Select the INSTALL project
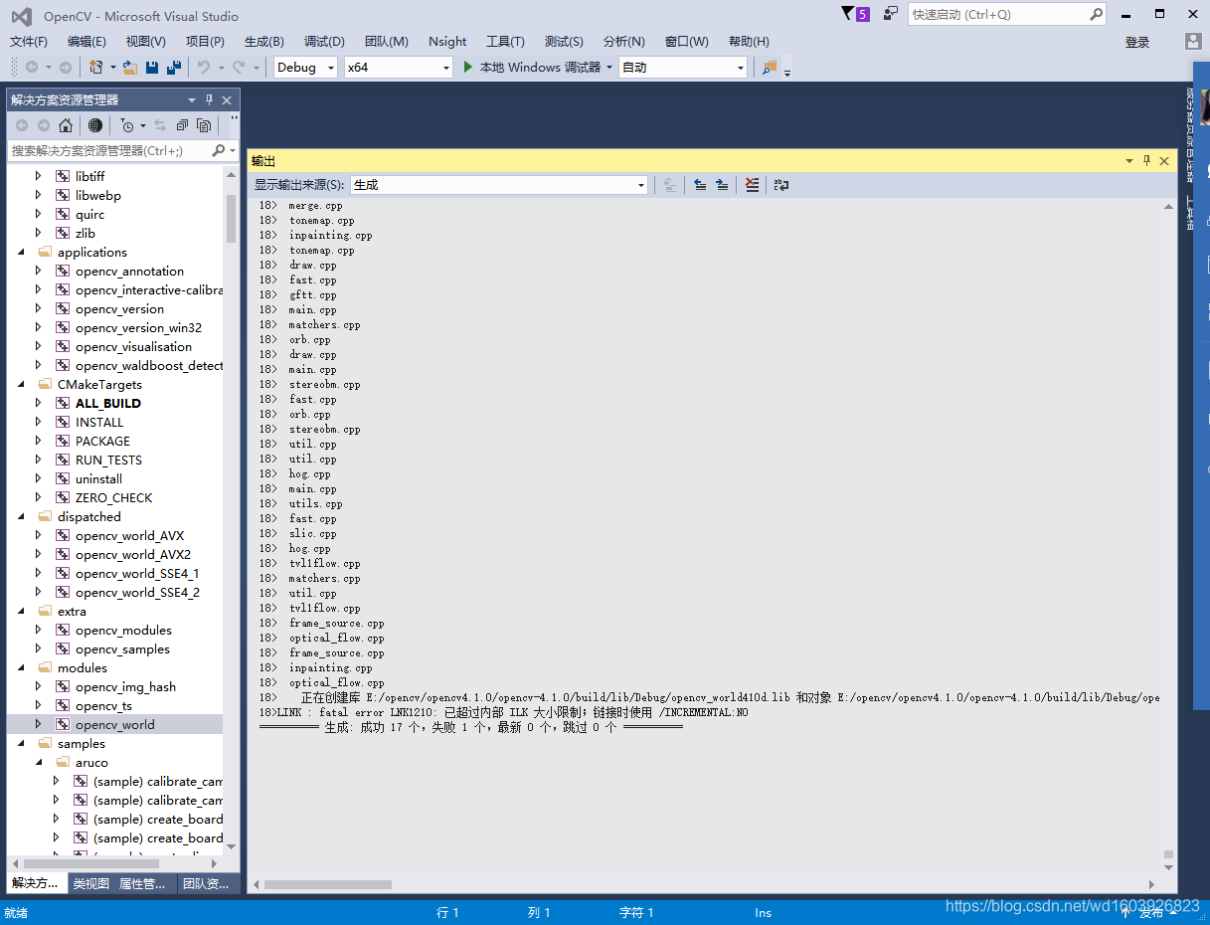Screen dimensions: 1210x925 99,423
